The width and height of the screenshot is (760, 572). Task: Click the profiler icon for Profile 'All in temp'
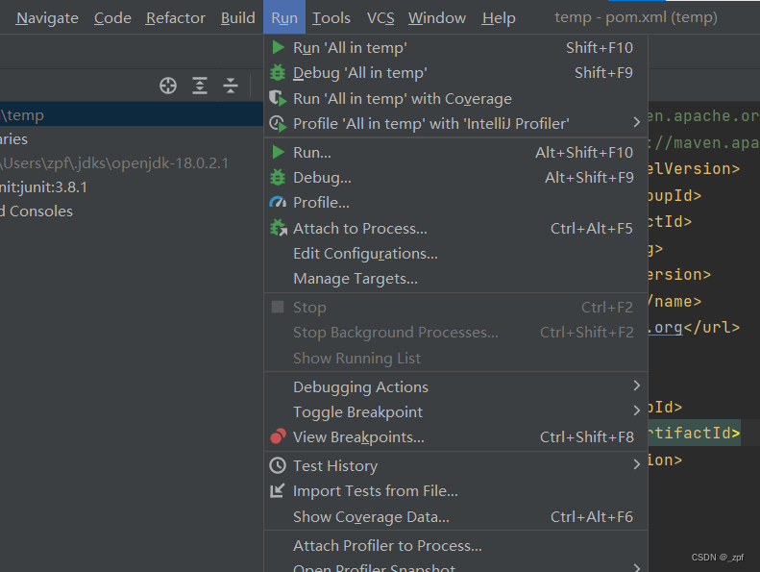278,124
